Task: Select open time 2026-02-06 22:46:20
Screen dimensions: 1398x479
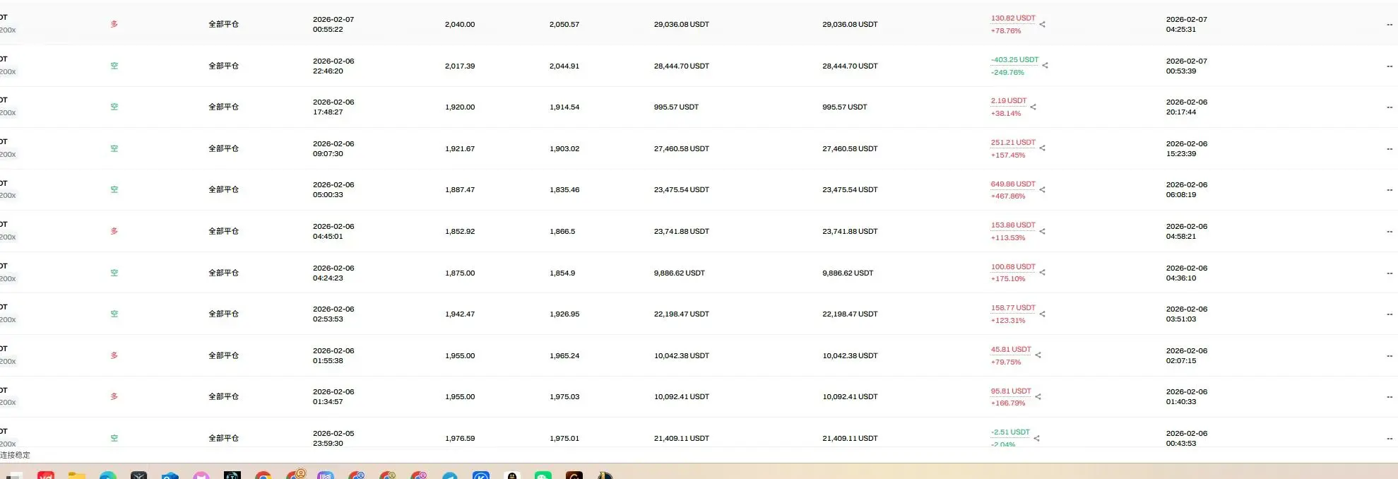Action: 333,66
